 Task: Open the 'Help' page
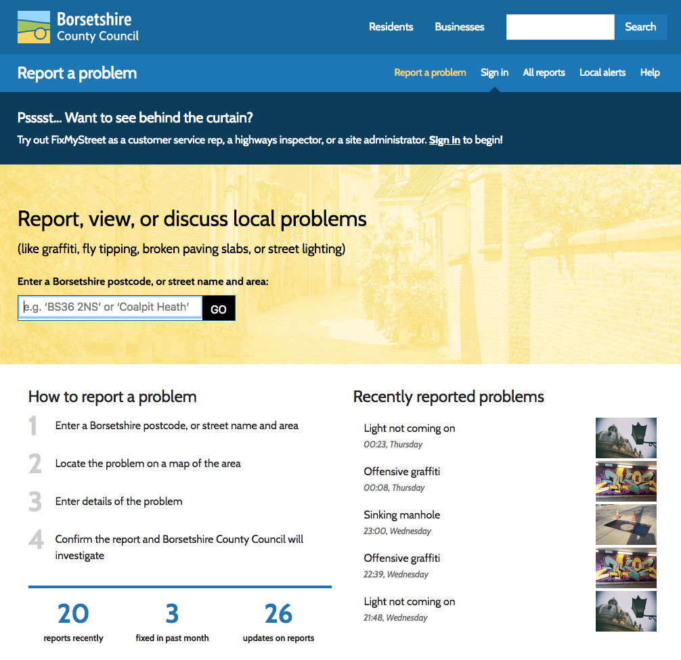649,72
